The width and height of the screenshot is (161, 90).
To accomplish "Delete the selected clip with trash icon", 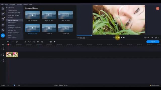I will pos(17,42).
